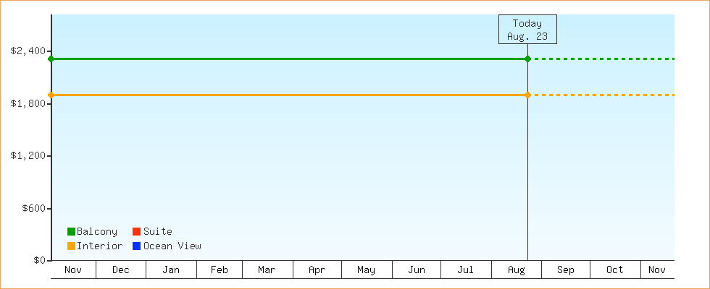Click the orange Interior starting point on the axis

click(51, 95)
